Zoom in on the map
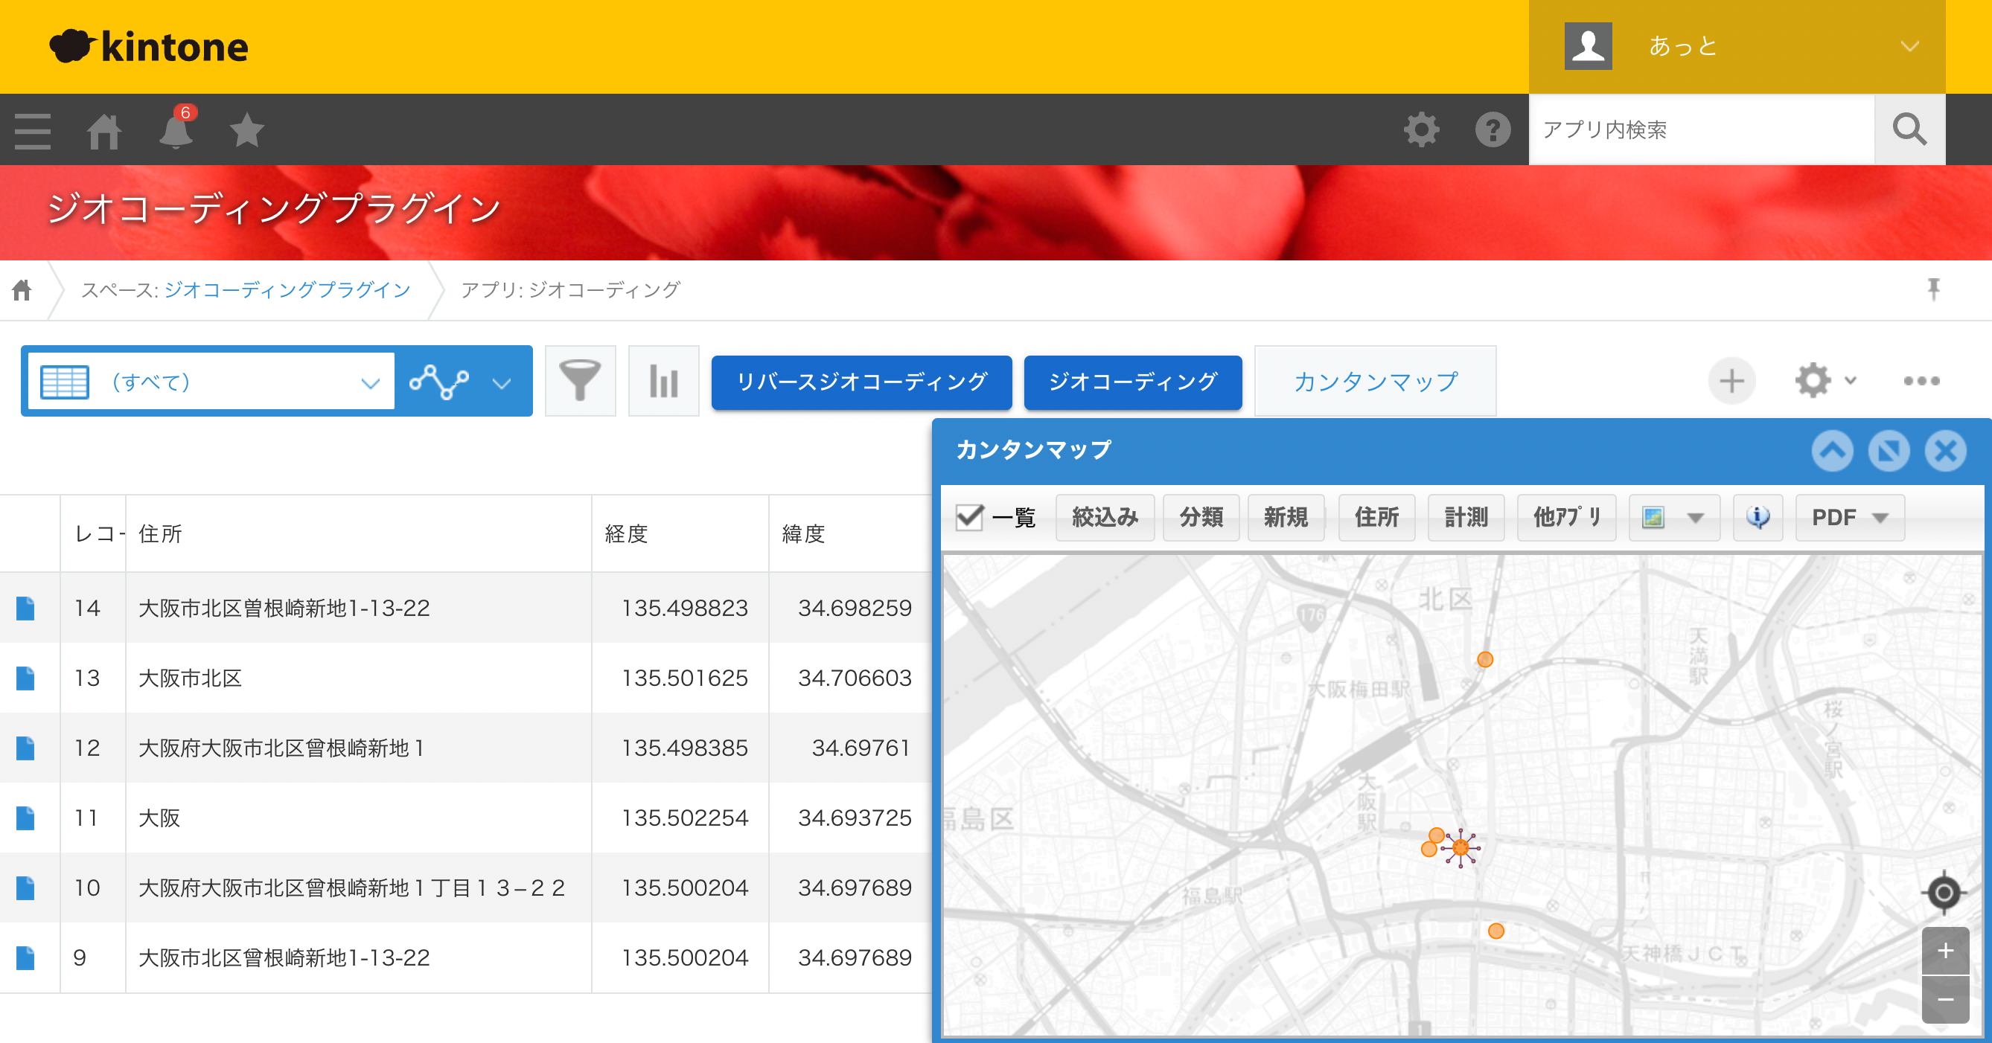This screenshot has height=1043, width=1992. [1945, 951]
